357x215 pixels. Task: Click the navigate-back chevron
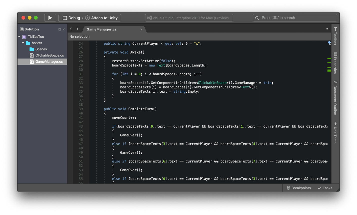(71, 29)
